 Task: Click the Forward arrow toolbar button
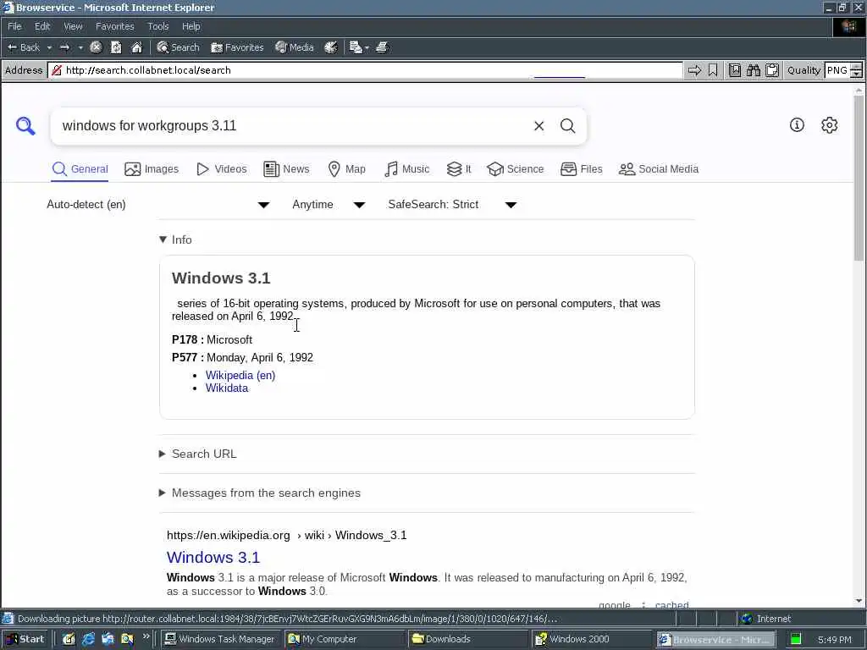point(64,47)
